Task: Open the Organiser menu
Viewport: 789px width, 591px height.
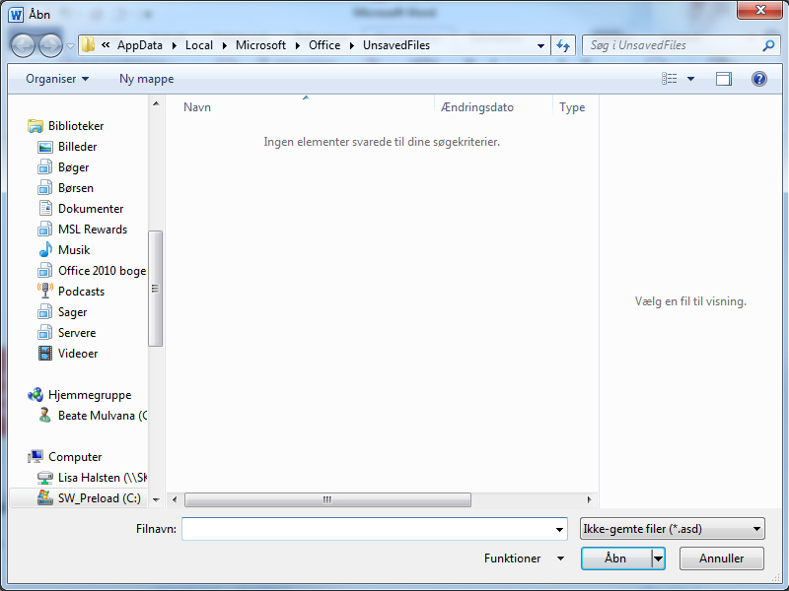Action: [57, 79]
